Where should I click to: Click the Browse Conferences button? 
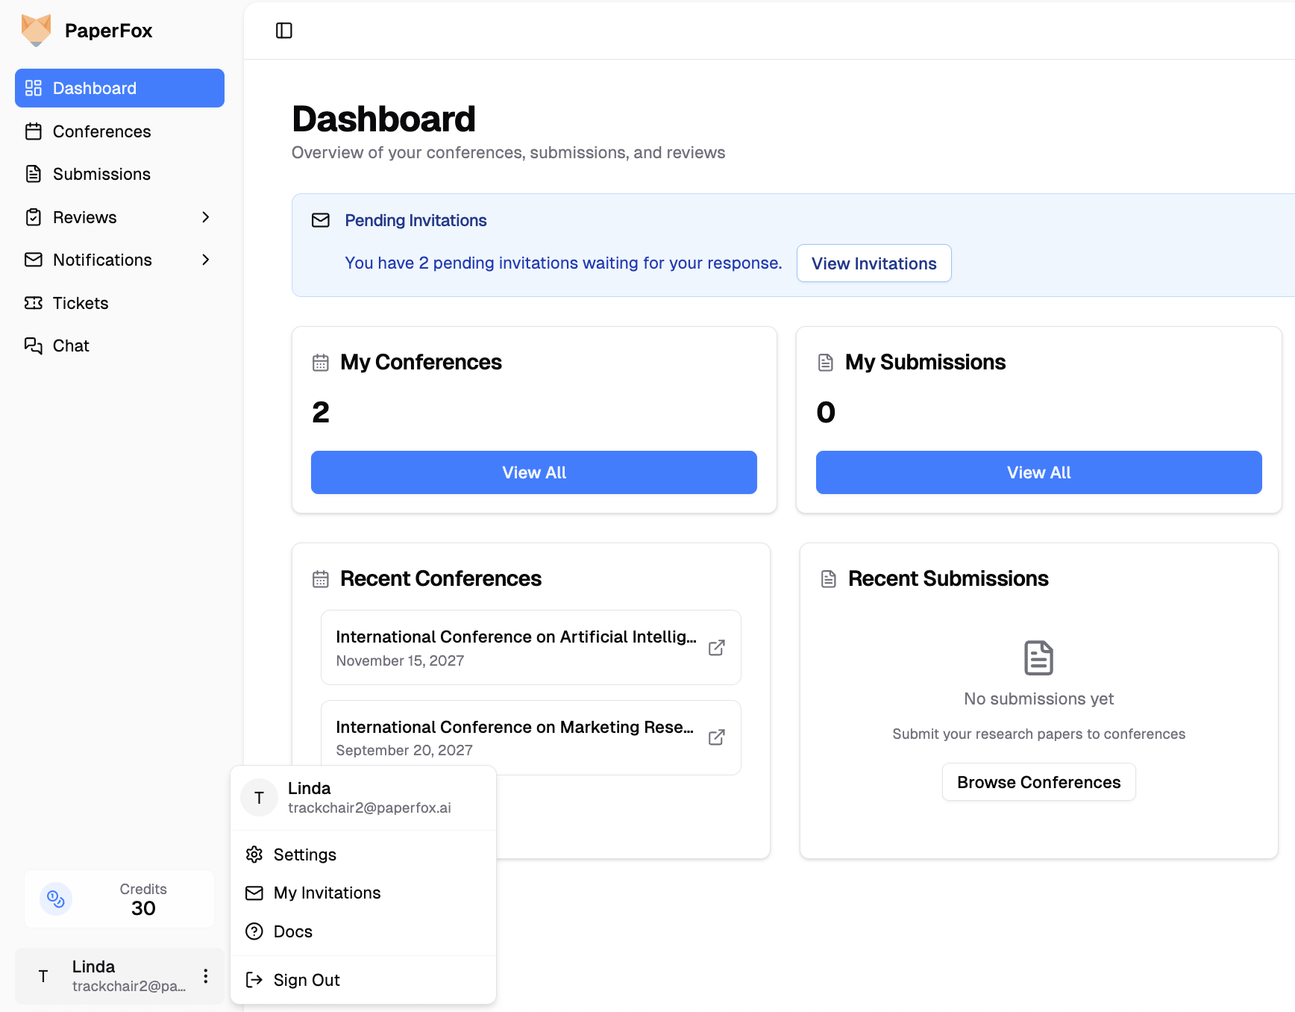1038,782
